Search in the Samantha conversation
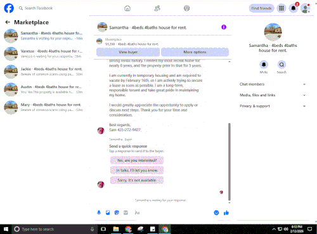The height and width of the screenshot is (234, 317). pos(281,65)
